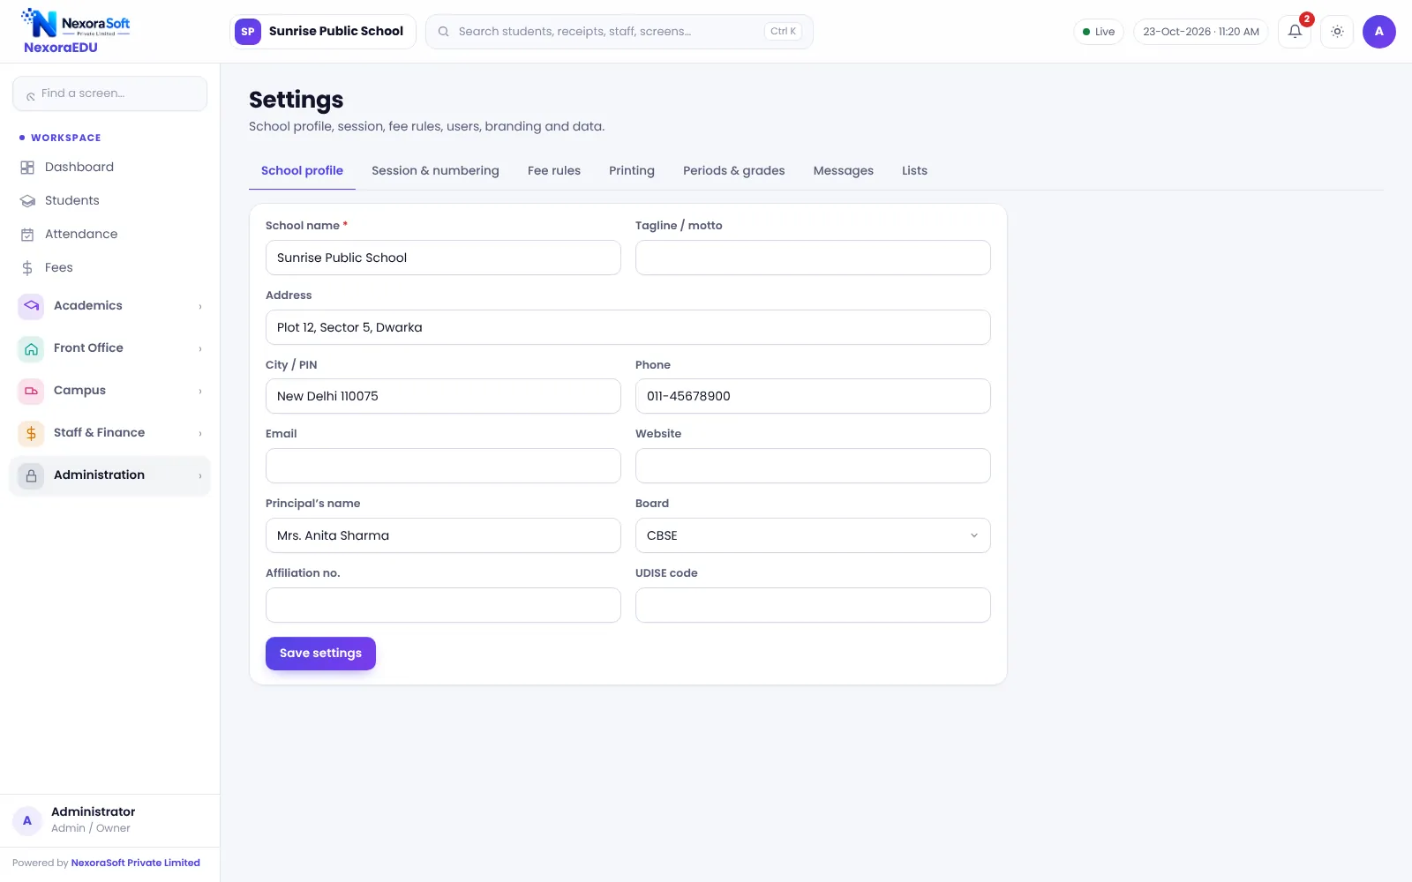
Task: Click the Attendance calendar icon
Action: pos(27,235)
